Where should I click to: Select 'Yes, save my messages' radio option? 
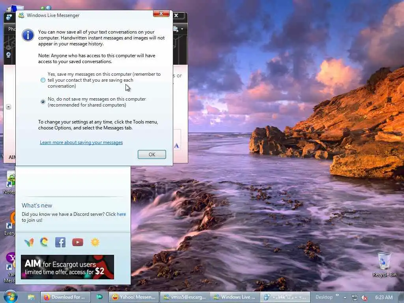tap(43, 80)
